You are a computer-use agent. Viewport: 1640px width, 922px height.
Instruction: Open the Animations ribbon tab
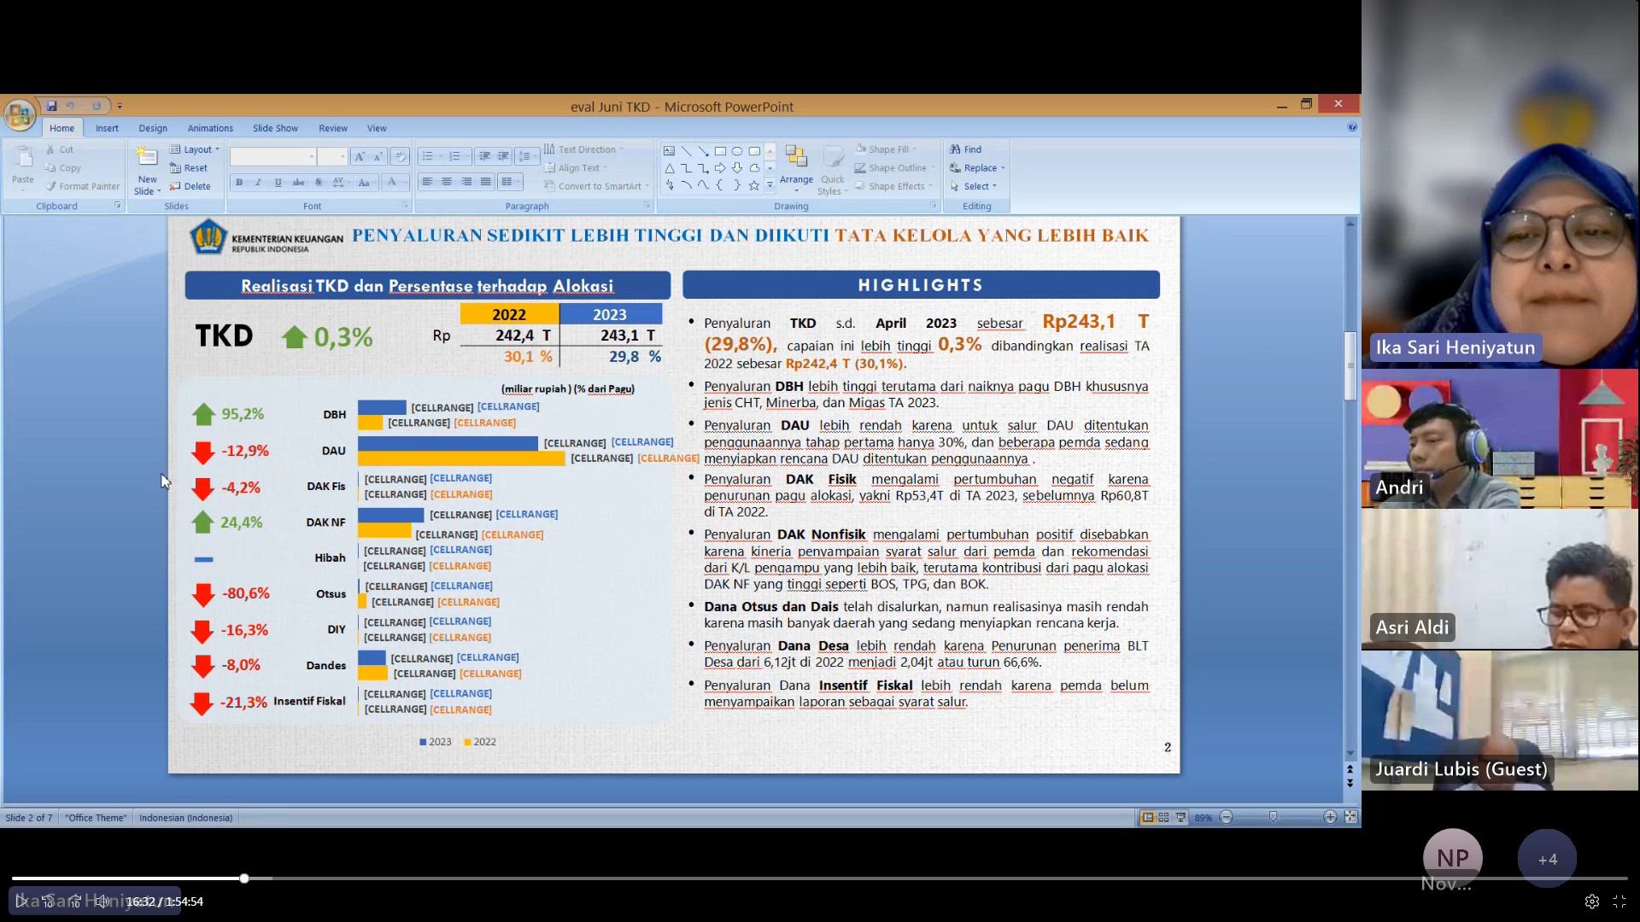point(210,128)
